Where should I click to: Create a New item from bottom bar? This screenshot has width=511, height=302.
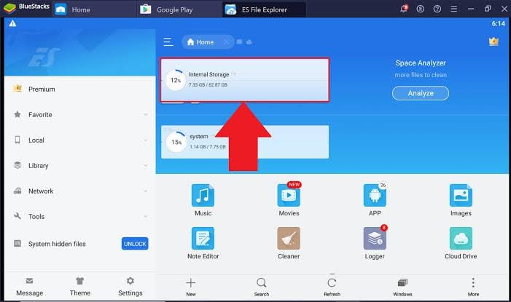(x=191, y=287)
